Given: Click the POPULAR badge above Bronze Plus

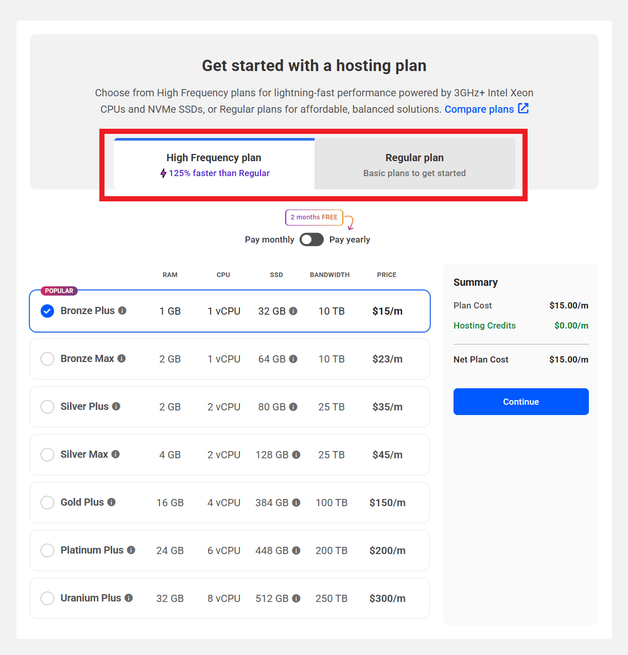Looking at the screenshot, I should (x=58, y=291).
